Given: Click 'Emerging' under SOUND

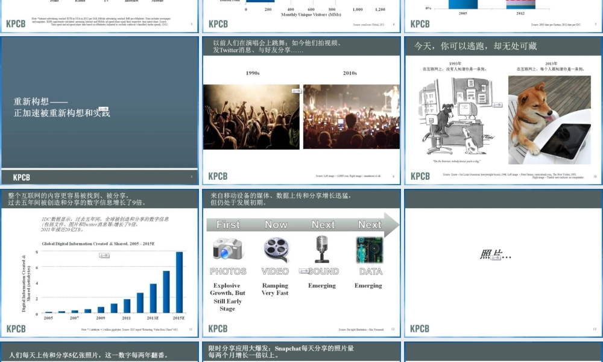Looking at the screenshot, I should pyautogui.click(x=322, y=285).
